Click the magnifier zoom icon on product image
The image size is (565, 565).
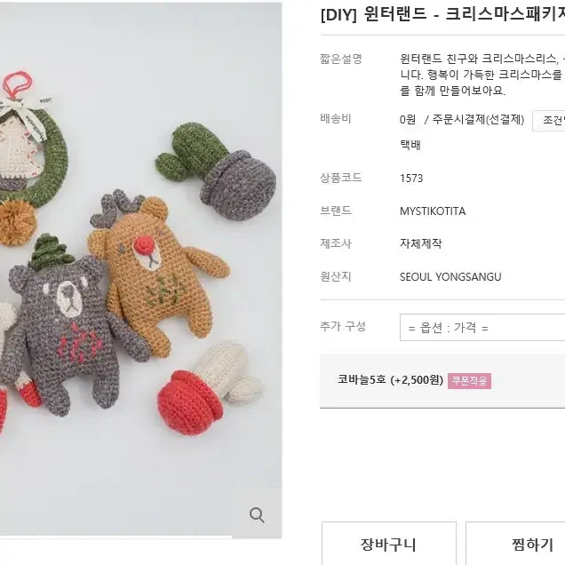pos(257,514)
